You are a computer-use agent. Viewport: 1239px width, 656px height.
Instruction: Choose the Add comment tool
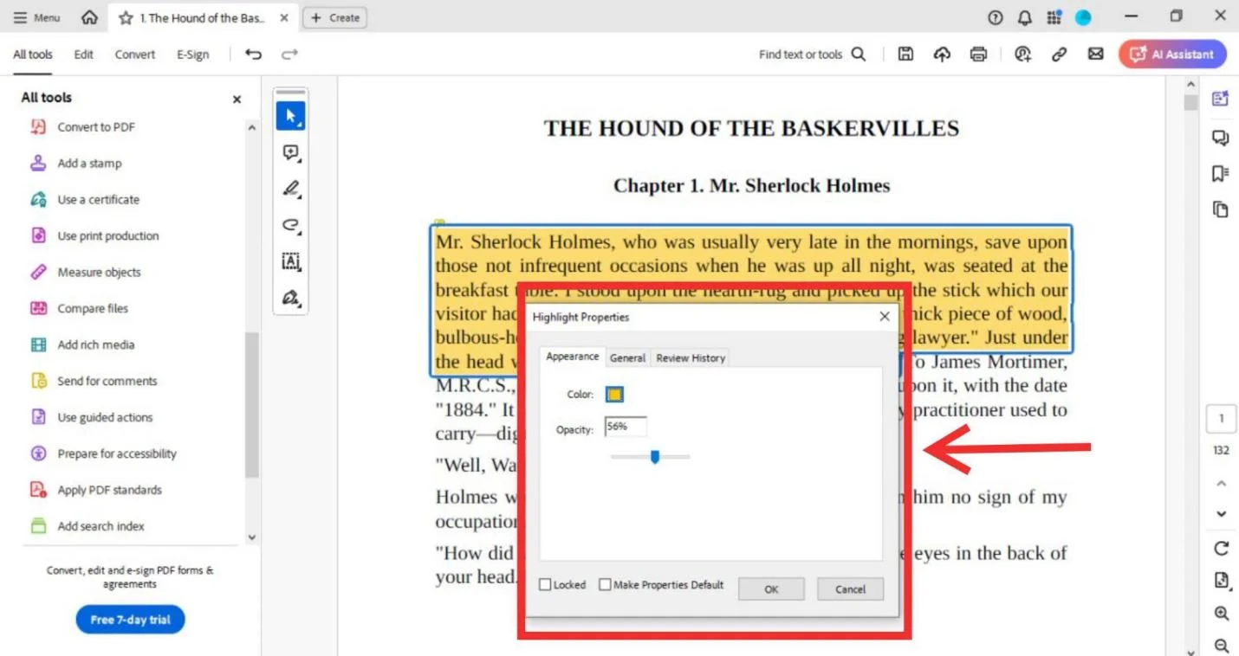tap(290, 153)
